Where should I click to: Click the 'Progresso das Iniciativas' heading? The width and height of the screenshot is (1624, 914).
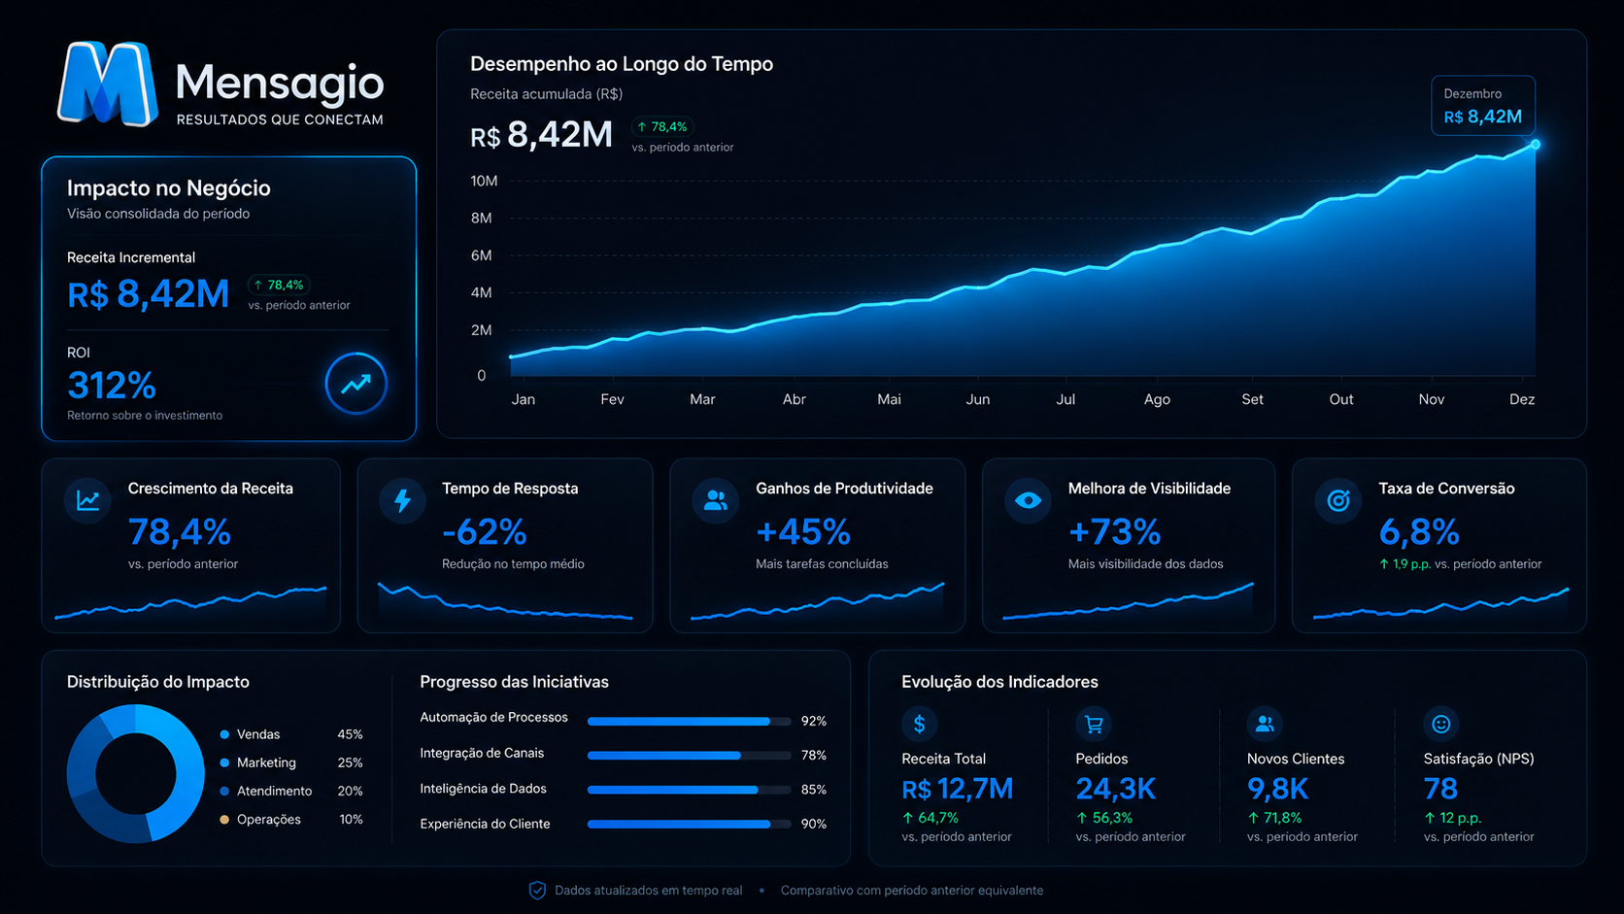[x=515, y=682]
